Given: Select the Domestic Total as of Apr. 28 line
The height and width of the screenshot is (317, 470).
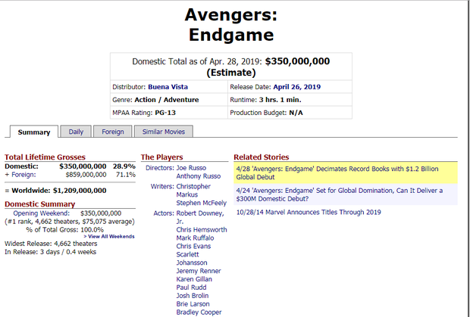Looking at the screenshot, I should tap(231, 67).
